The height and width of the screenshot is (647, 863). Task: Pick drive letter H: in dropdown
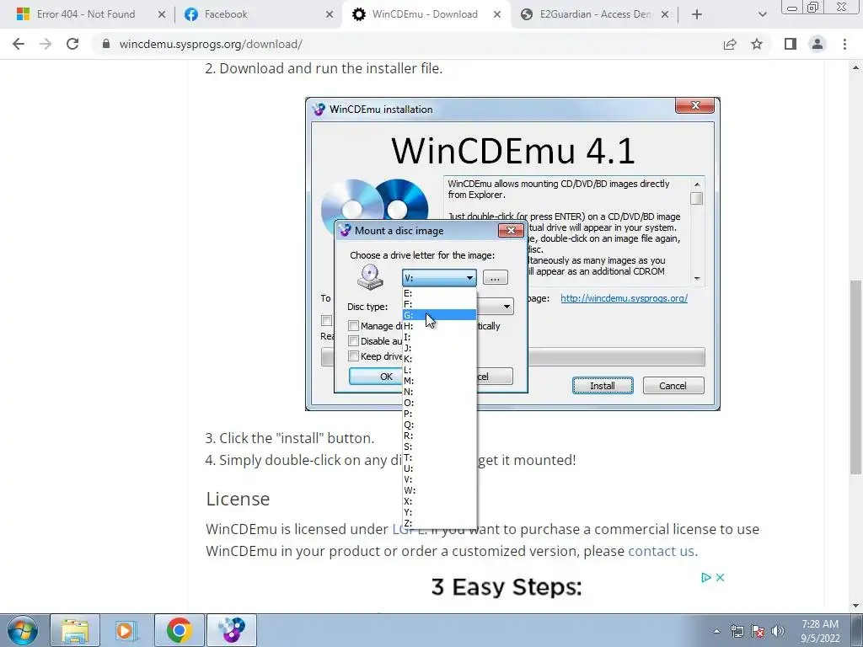click(439, 326)
